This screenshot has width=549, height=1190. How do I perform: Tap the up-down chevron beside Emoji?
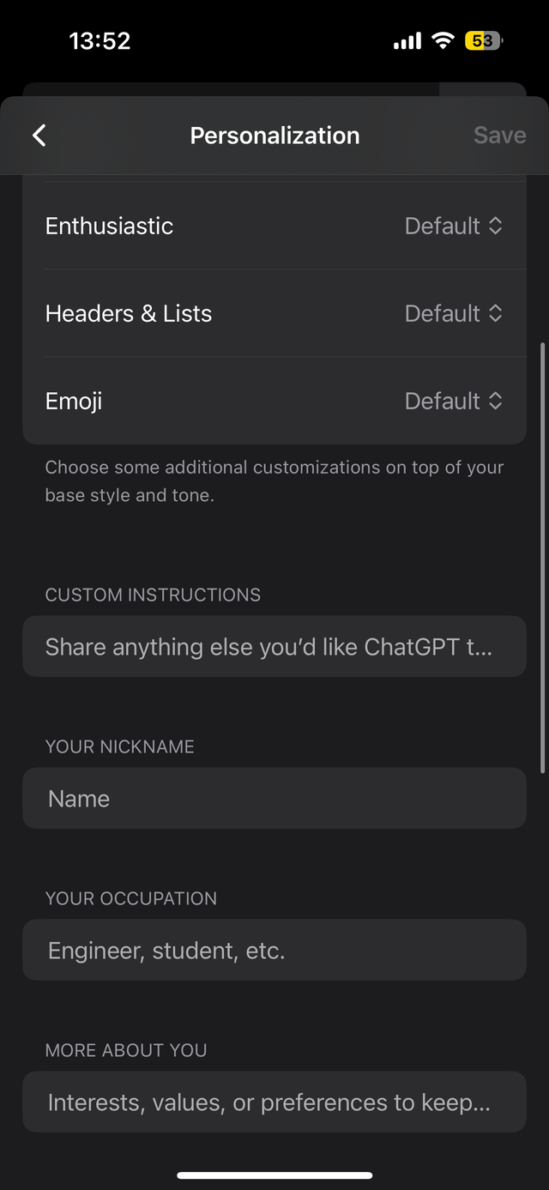coord(495,401)
